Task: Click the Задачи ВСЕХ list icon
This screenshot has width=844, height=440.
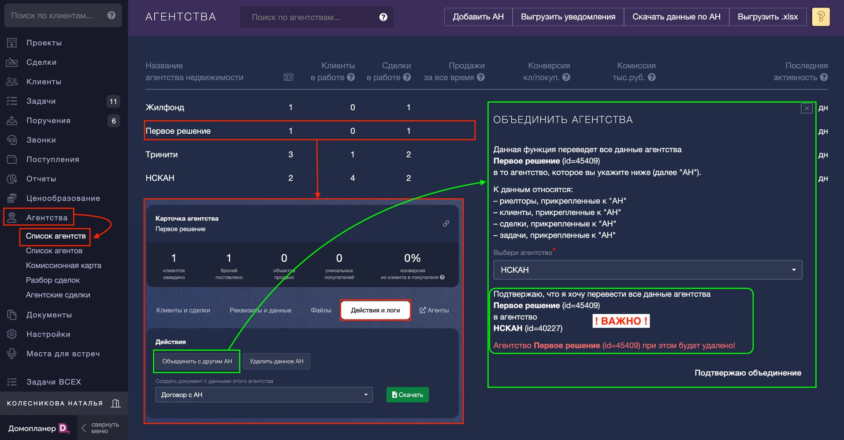Action: [12, 381]
